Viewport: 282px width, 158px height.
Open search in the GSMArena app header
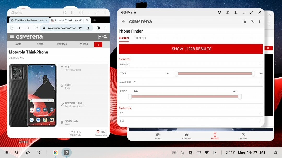click(x=252, y=22)
